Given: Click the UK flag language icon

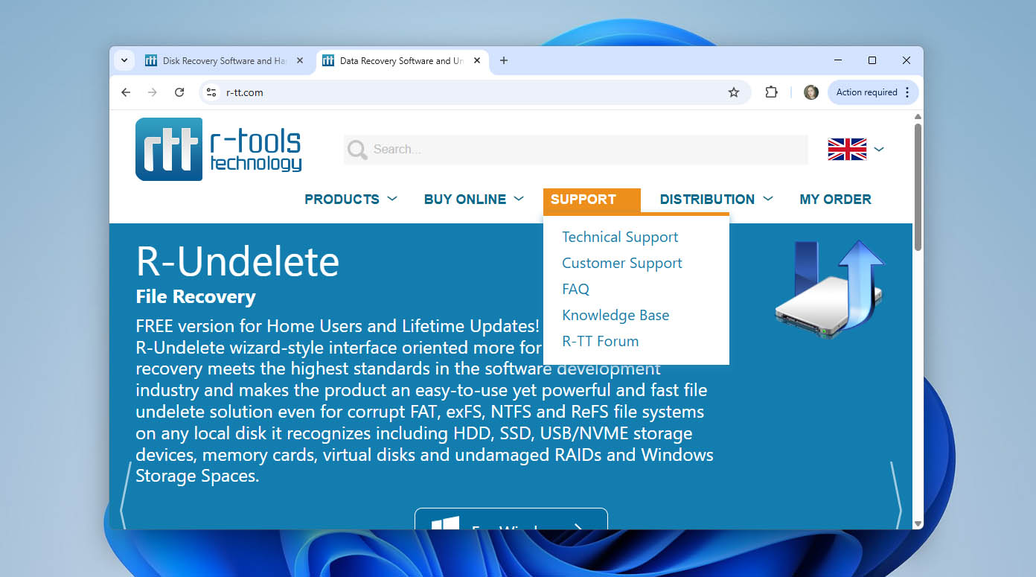Looking at the screenshot, I should pyautogui.click(x=845, y=149).
